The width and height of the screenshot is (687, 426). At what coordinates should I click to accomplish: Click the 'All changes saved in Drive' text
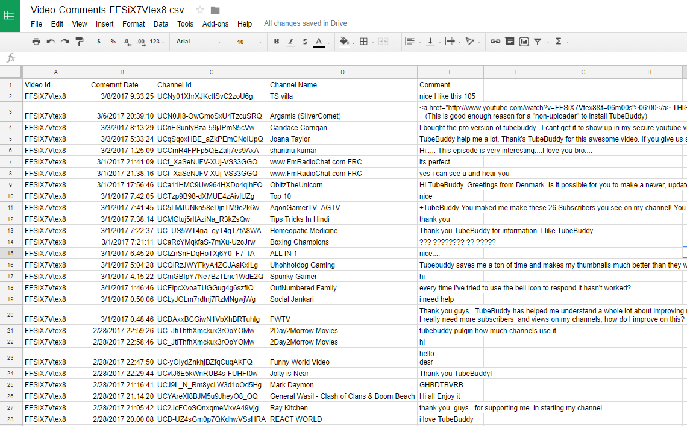306,24
